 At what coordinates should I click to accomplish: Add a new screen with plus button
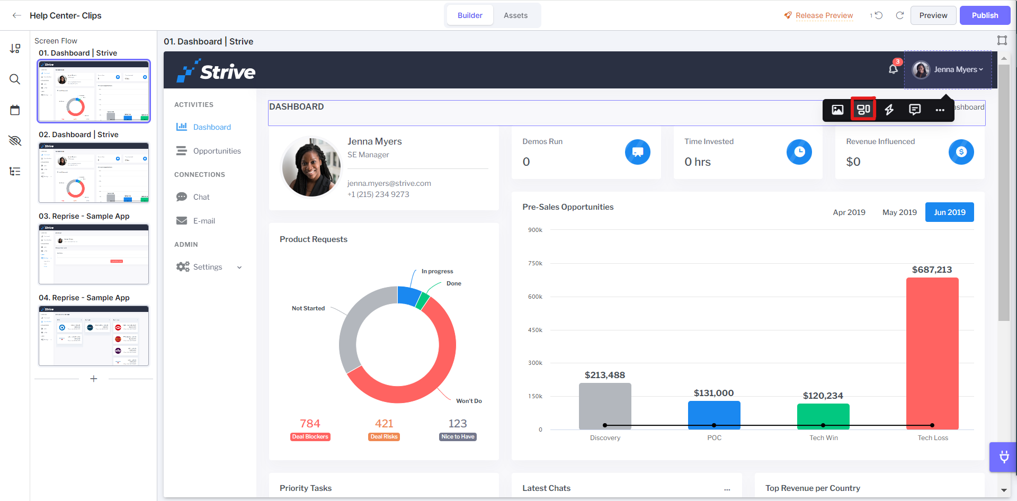coord(94,379)
